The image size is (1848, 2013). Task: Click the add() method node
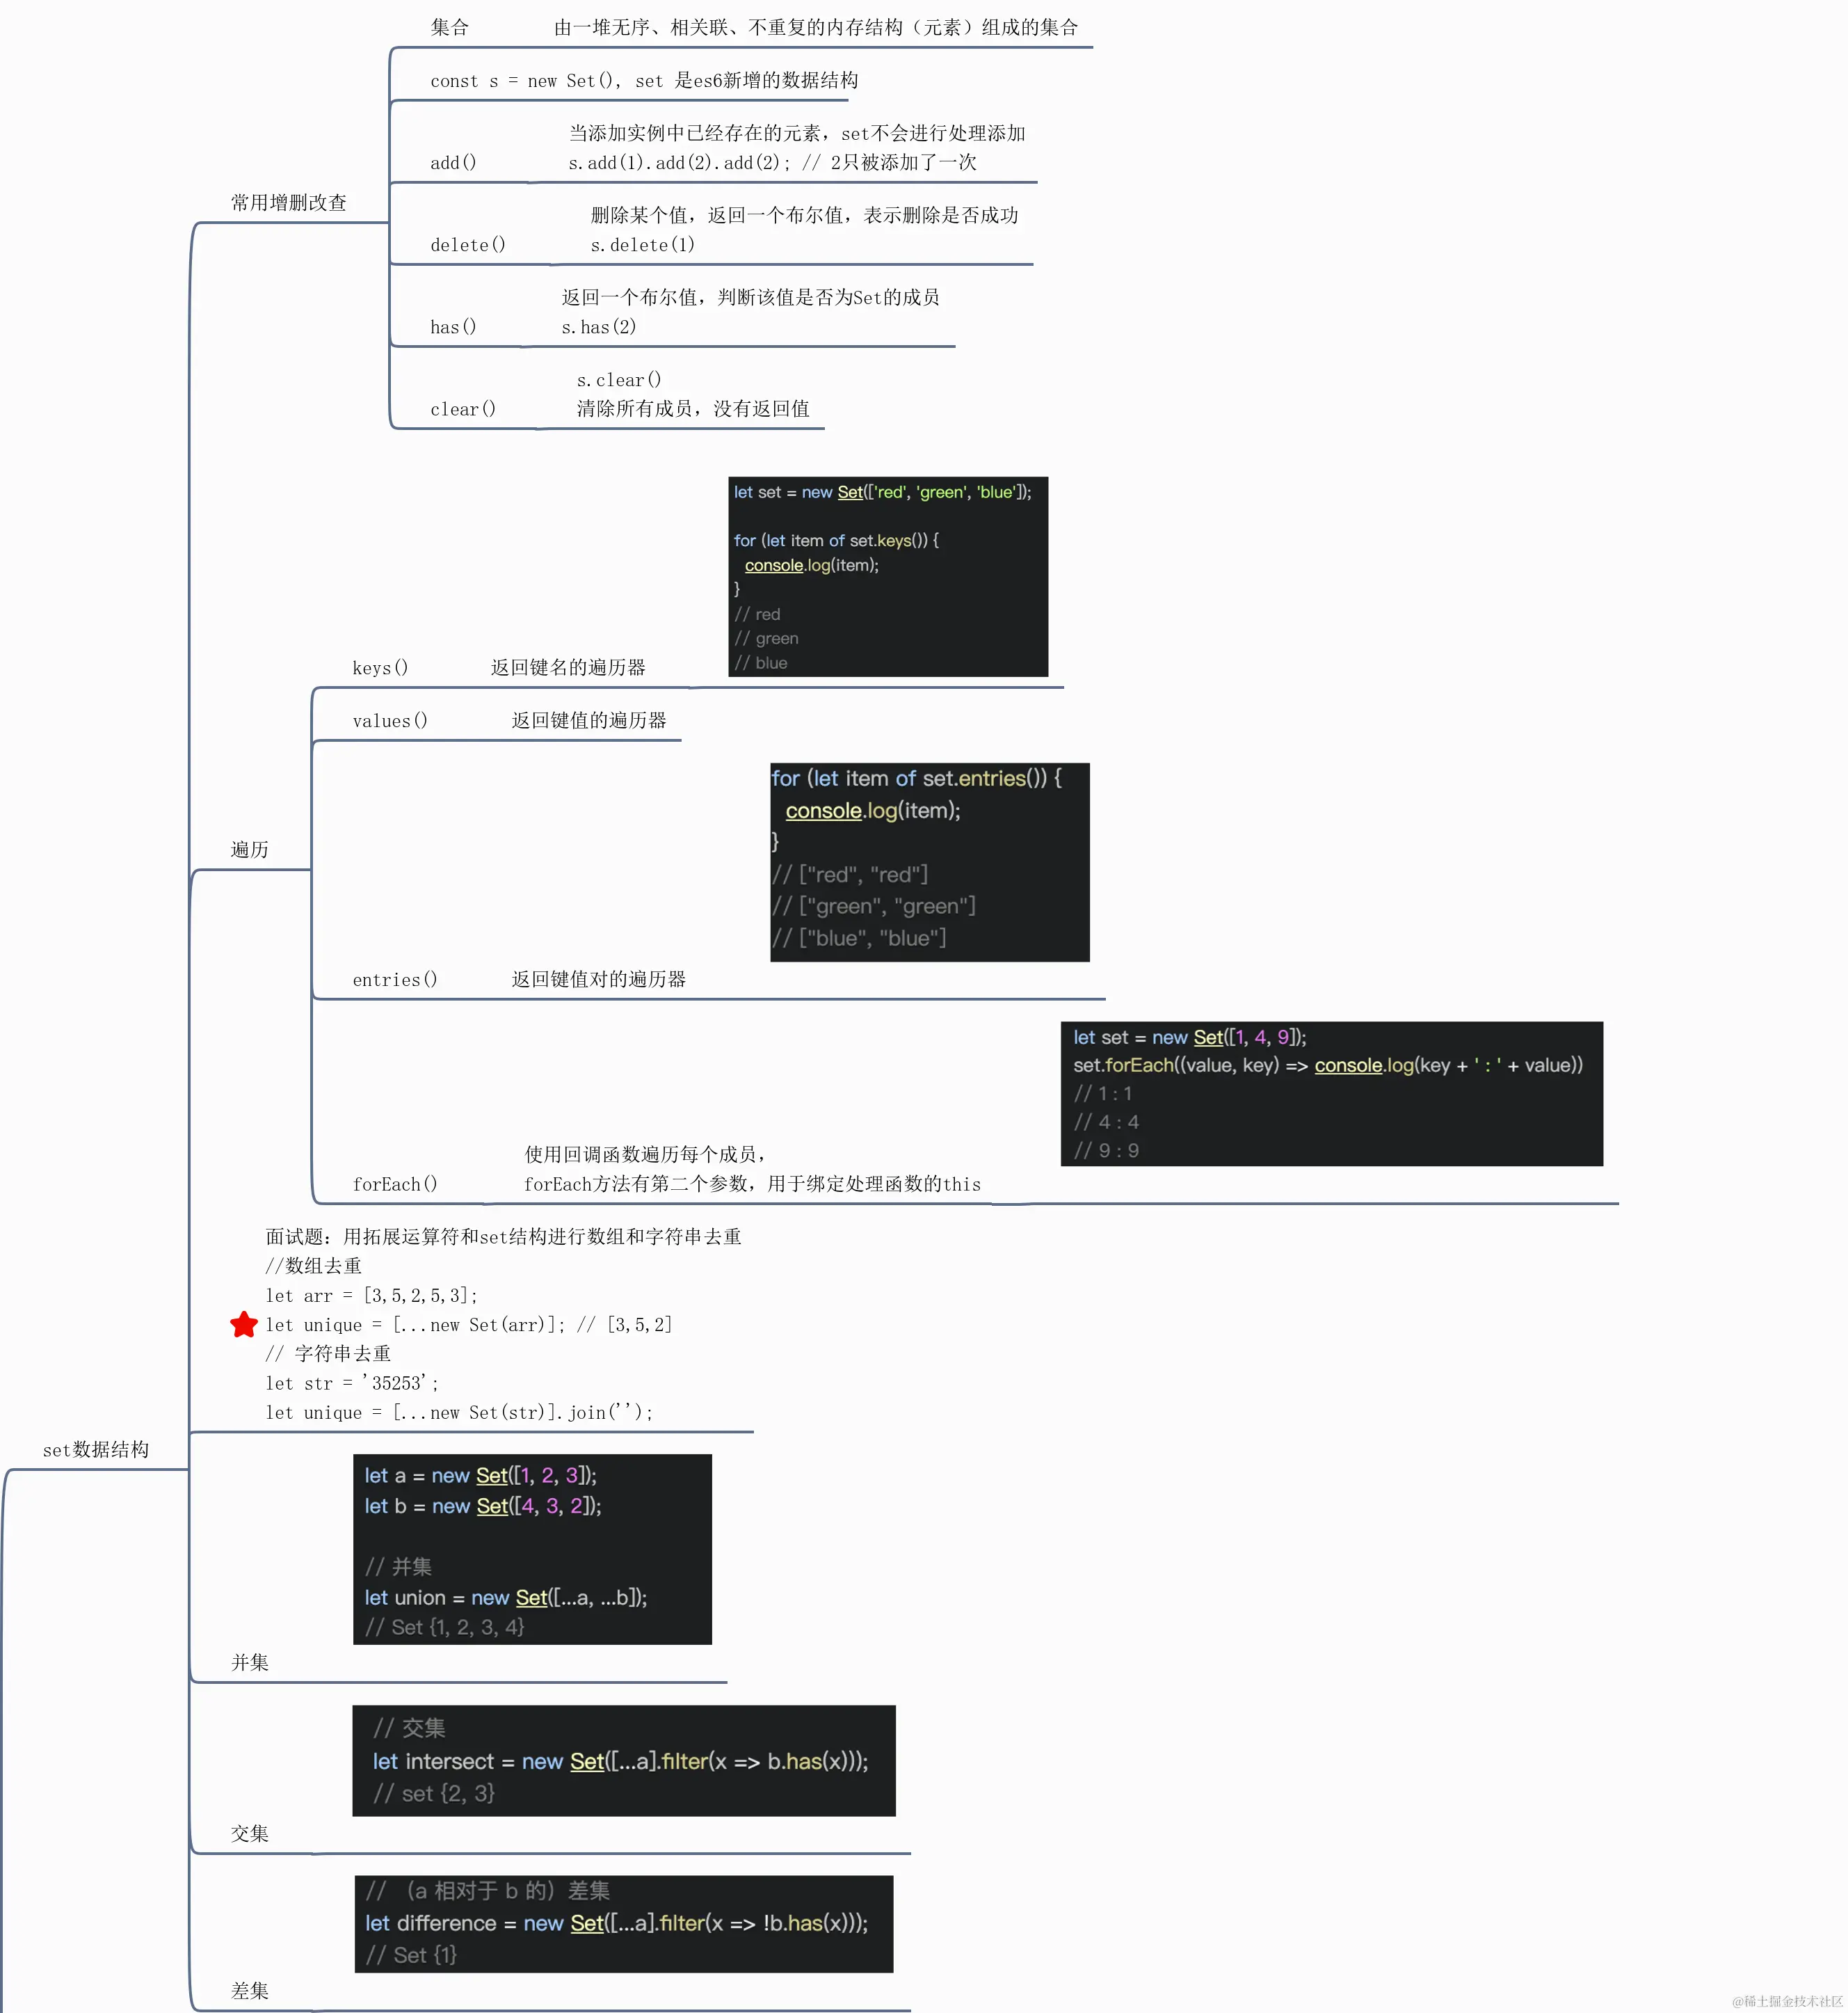tap(453, 163)
